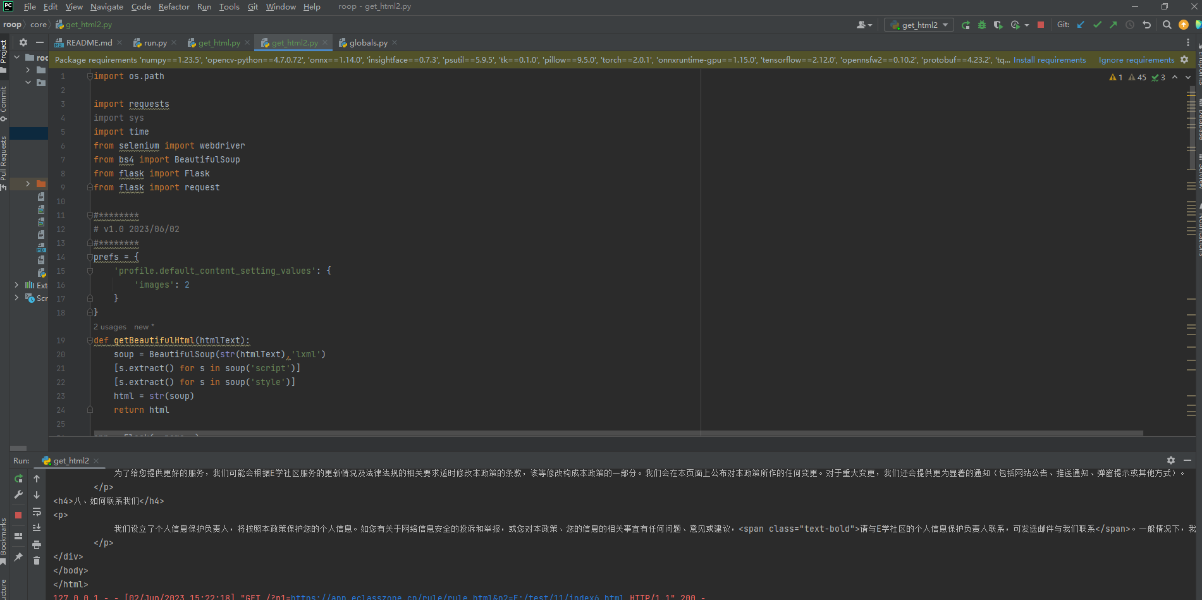Switch to globals.py editor tab
Viewport: 1202px width, 600px height.
pos(368,42)
